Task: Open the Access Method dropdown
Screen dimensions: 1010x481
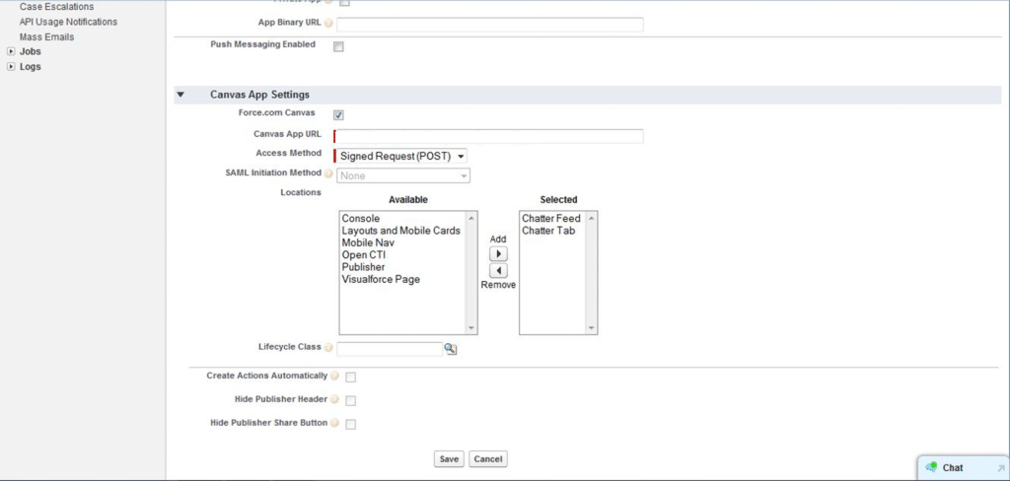Action: [x=402, y=156]
